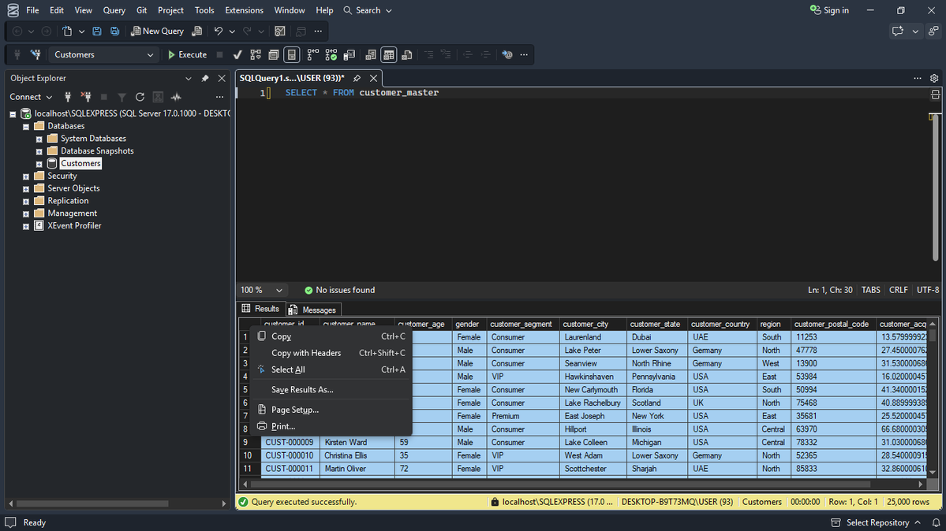Click the New Item icon in the standard toolbar
Viewport: 946px width, 531px height.
(68, 32)
